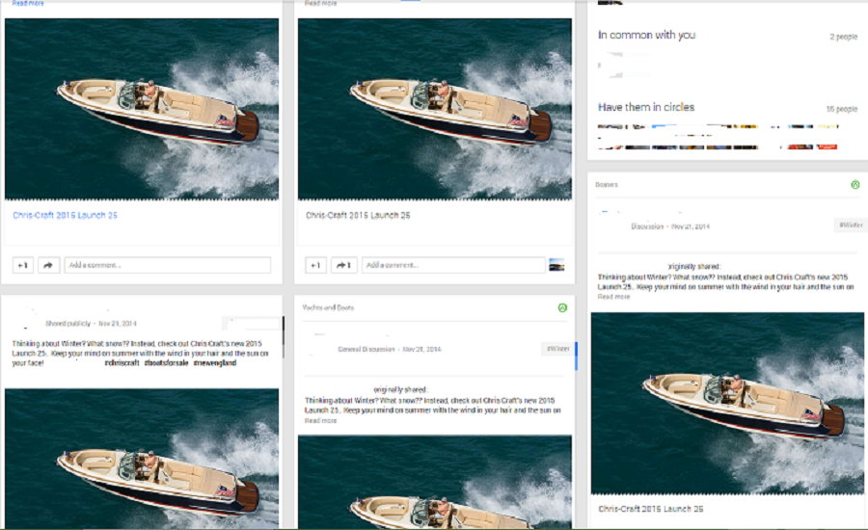Click Yachts and Boats community name
868x530 pixels.
coord(328,307)
